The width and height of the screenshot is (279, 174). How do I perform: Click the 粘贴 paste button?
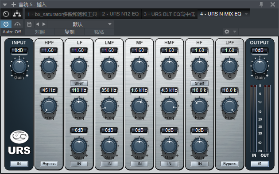point(99,32)
